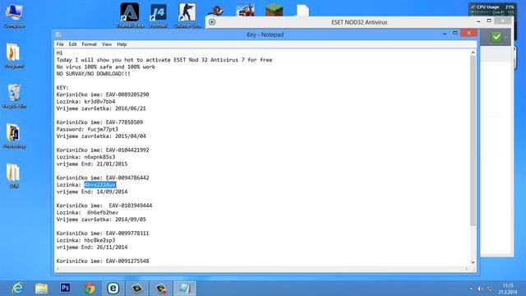This screenshot has width=526, height=296.
Task: Click the Notepad vertical scrollbar thumb
Action: (x=473, y=141)
